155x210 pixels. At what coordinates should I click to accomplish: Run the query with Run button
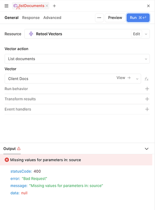click(138, 18)
